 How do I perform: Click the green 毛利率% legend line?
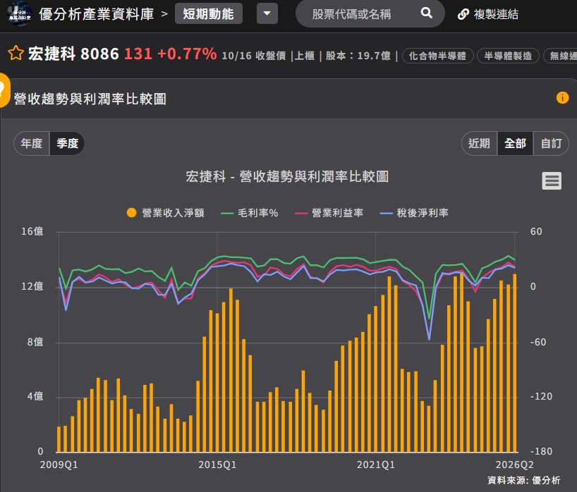pyautogui.click(x=227, y=213)
